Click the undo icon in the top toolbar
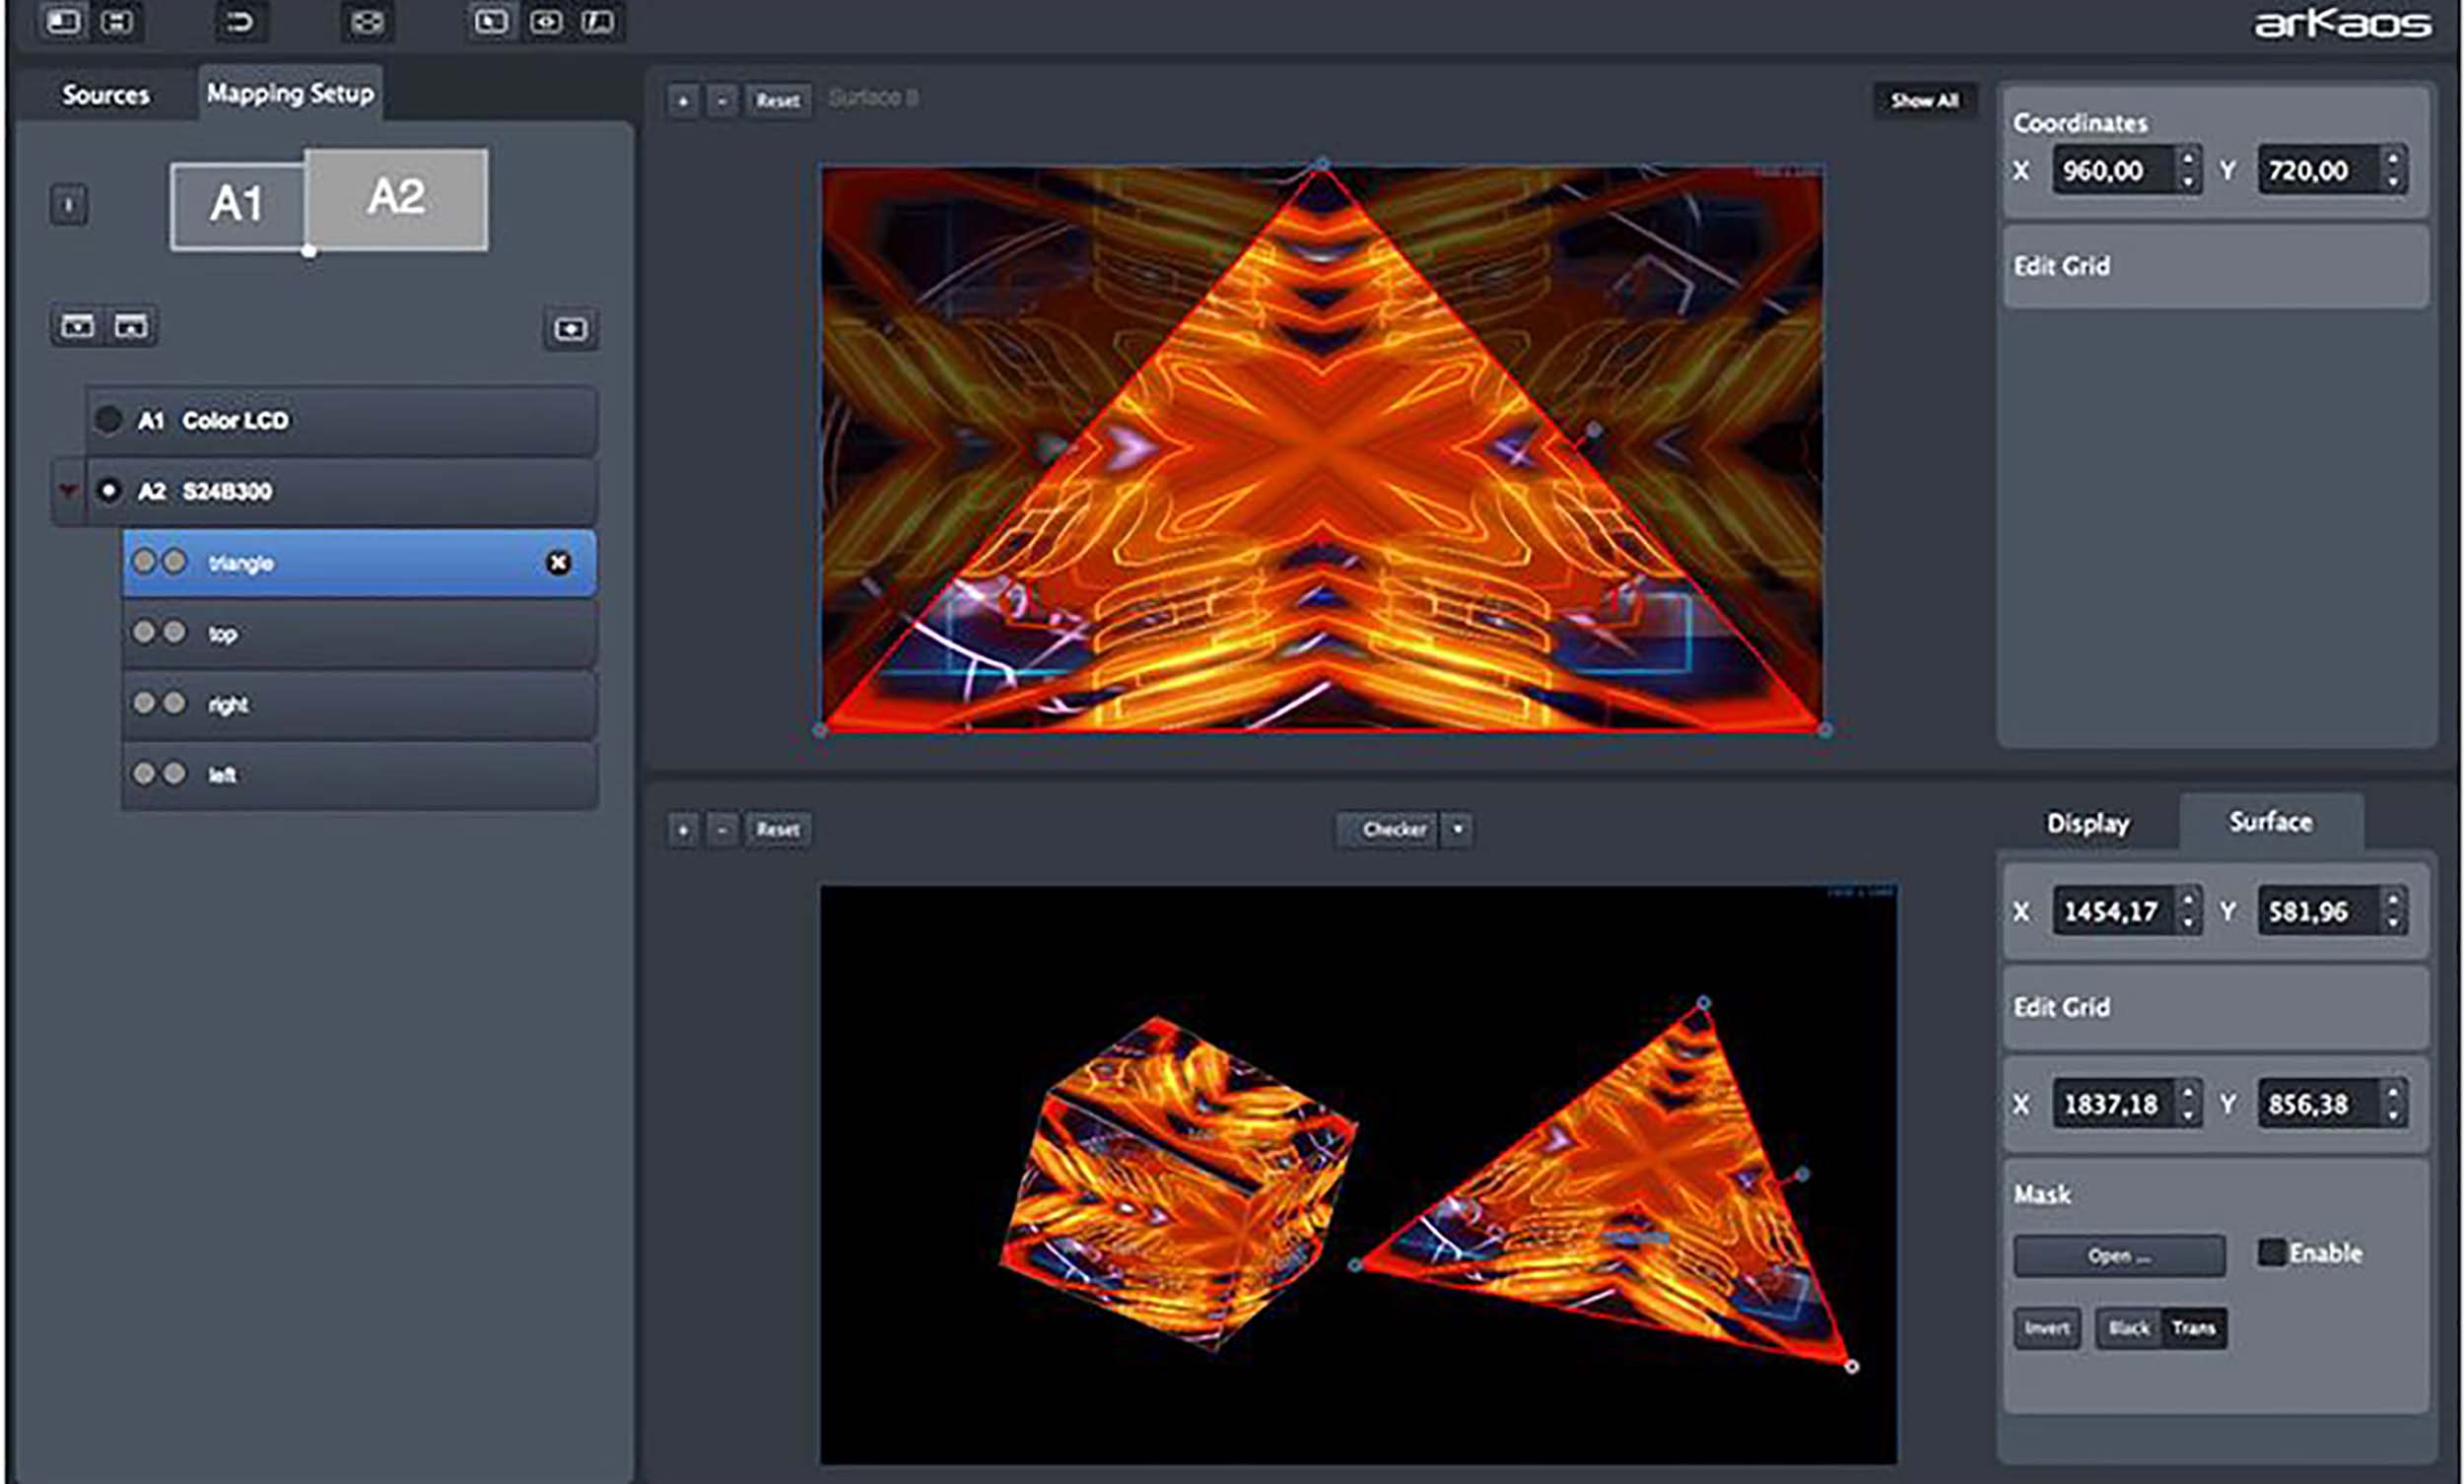This screenshot has height=1484, width=2464. 240,22
